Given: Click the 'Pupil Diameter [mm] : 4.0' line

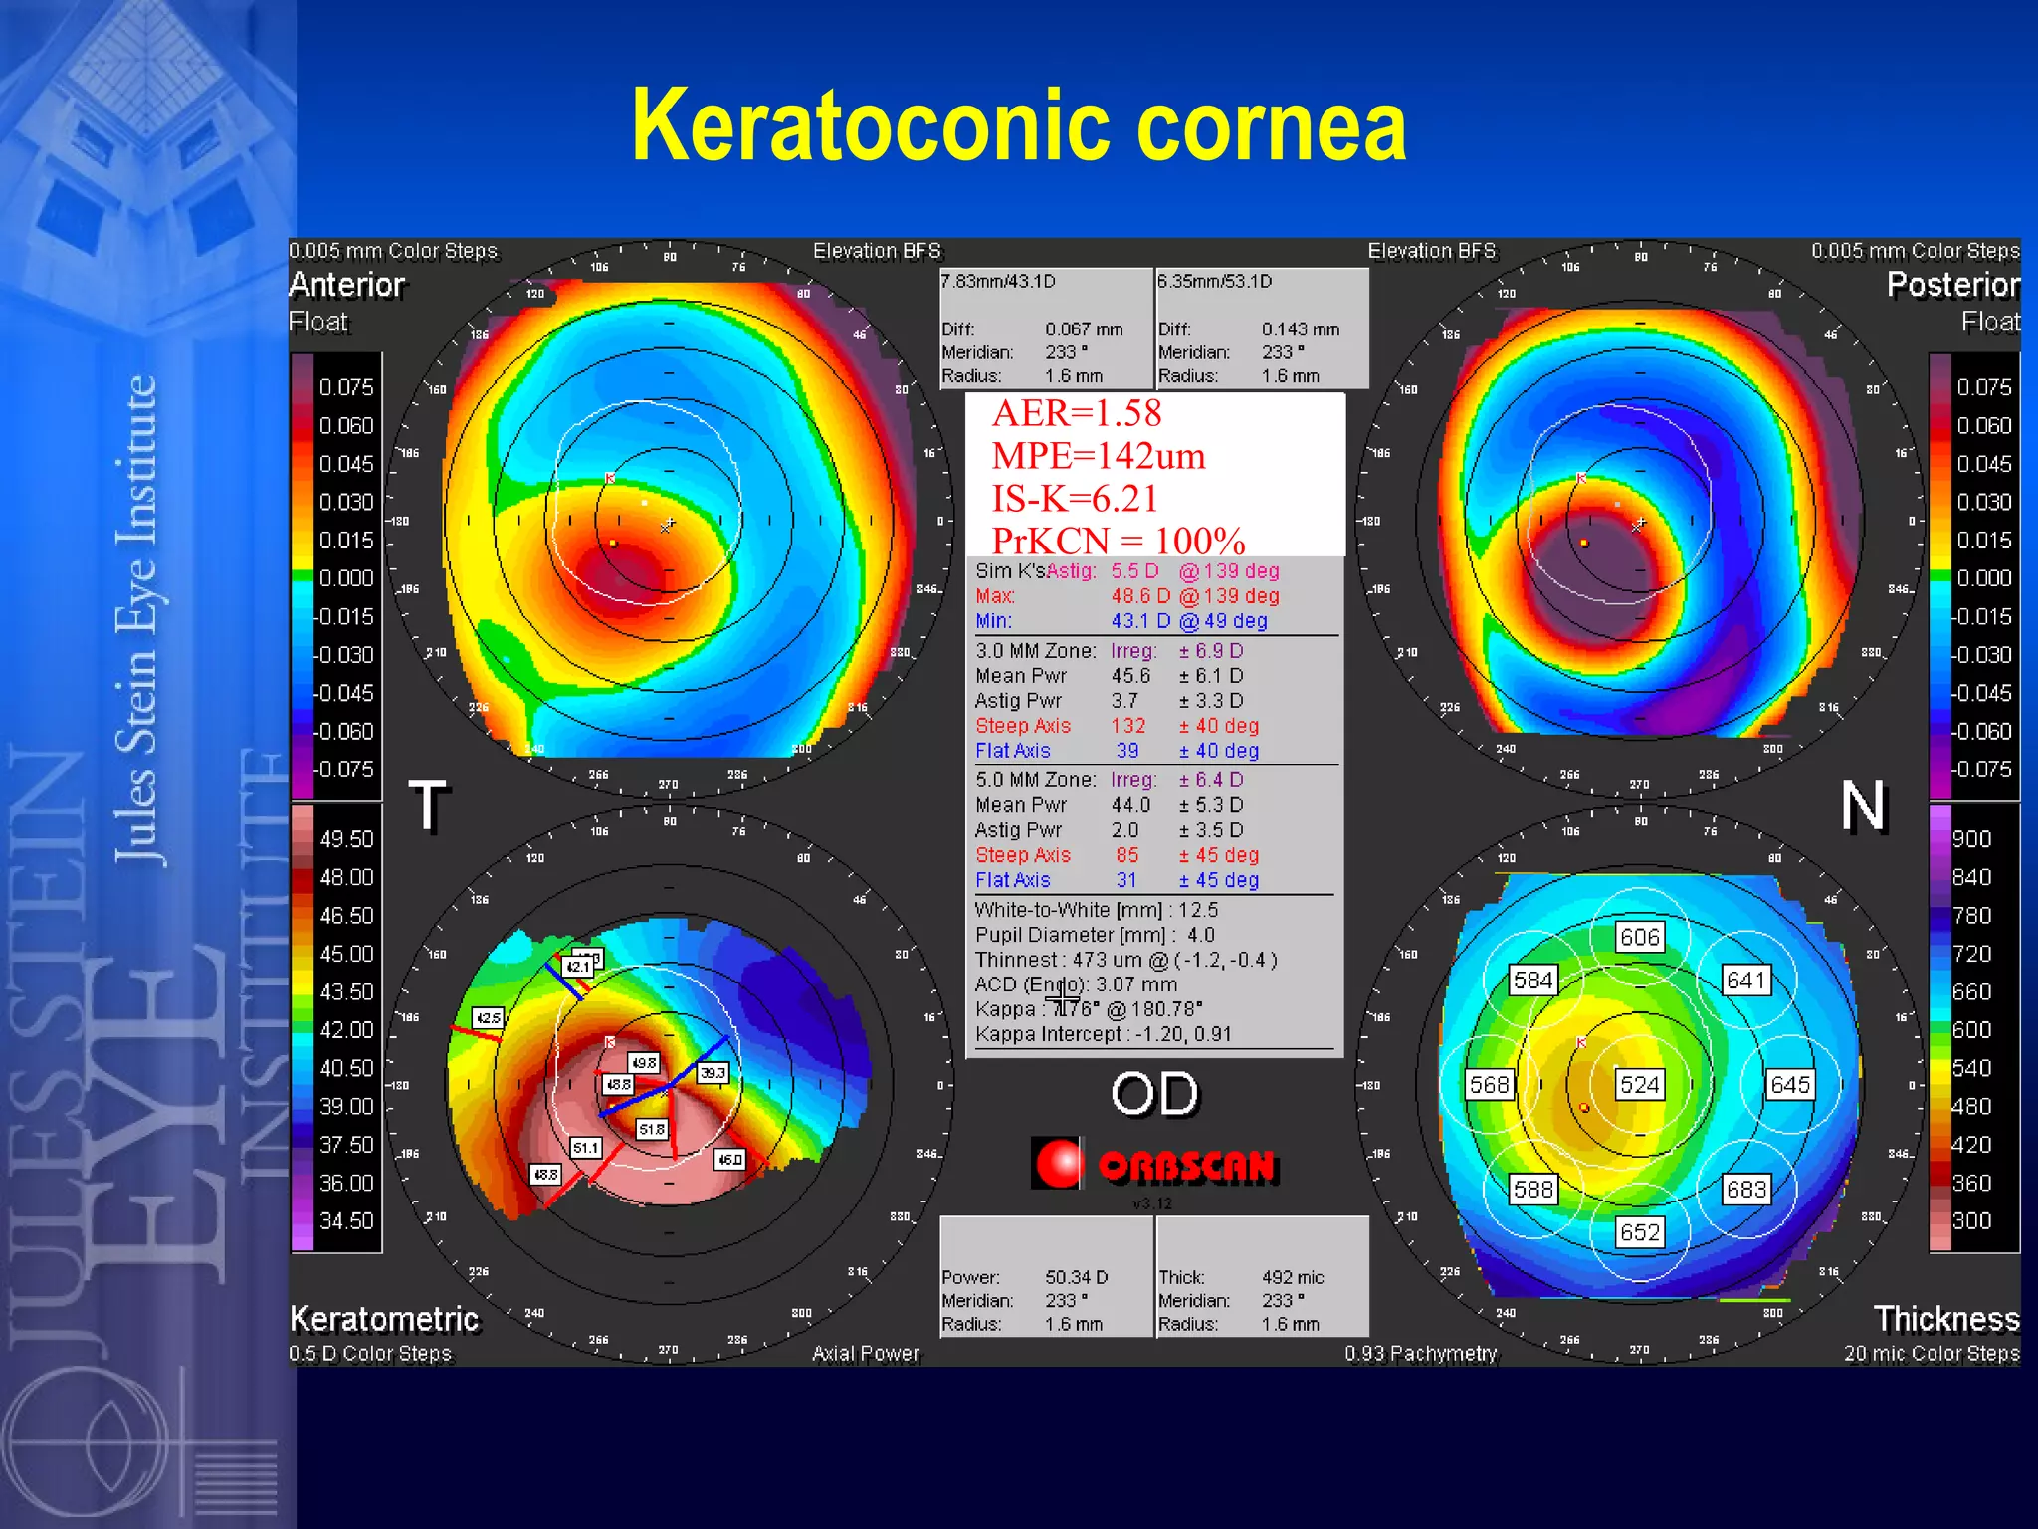Looking at the screenshot, I should [1095, 935].
